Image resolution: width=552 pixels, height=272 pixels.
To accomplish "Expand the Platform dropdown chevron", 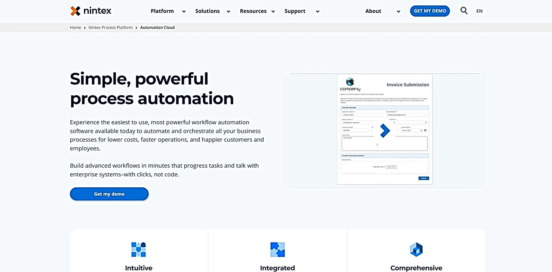I will click(184, 12).
